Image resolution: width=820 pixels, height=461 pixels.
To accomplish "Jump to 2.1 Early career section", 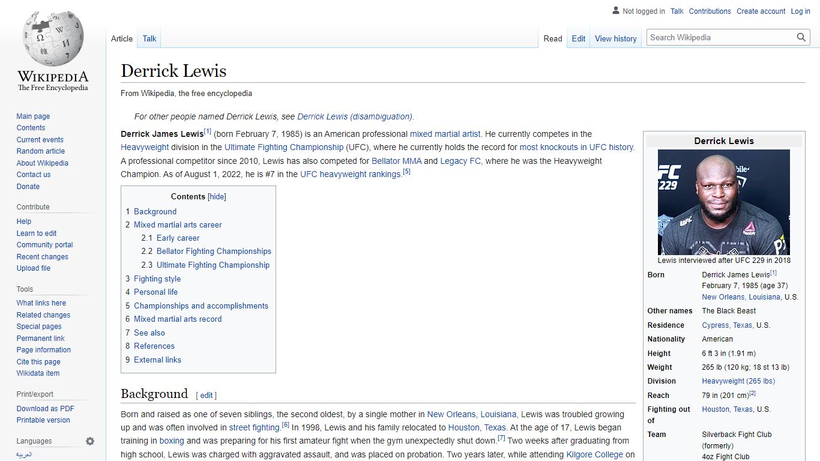I will coord(178,238).
